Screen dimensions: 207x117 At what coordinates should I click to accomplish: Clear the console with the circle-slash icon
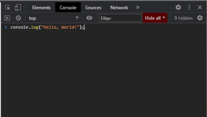click(18, 18)
